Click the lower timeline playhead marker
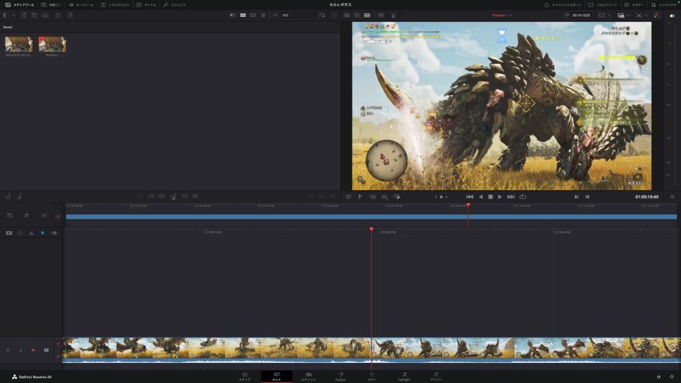Viewport: 681px width, 383px height. [x=371, y=229]
